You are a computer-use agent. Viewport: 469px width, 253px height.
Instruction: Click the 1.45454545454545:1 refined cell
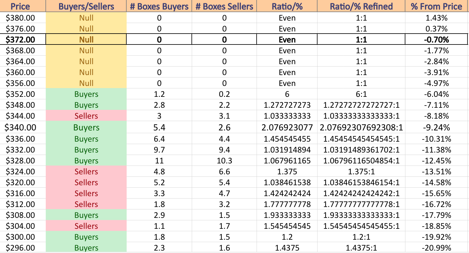click(x=361, y=139)
